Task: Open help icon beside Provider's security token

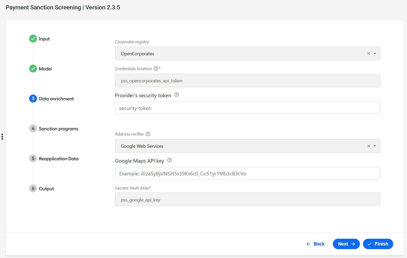Action: tap(176, 95)
